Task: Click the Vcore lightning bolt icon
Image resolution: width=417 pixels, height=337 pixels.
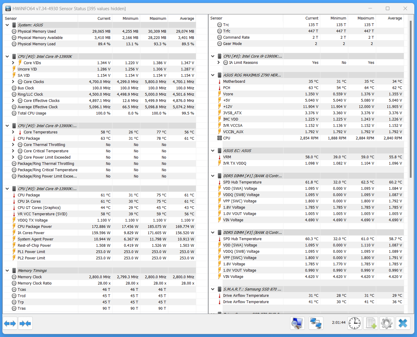Action: click(x=220, y=94)
